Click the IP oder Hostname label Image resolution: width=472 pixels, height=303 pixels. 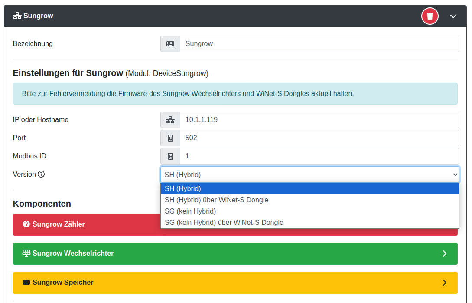[x=41, y=120]
